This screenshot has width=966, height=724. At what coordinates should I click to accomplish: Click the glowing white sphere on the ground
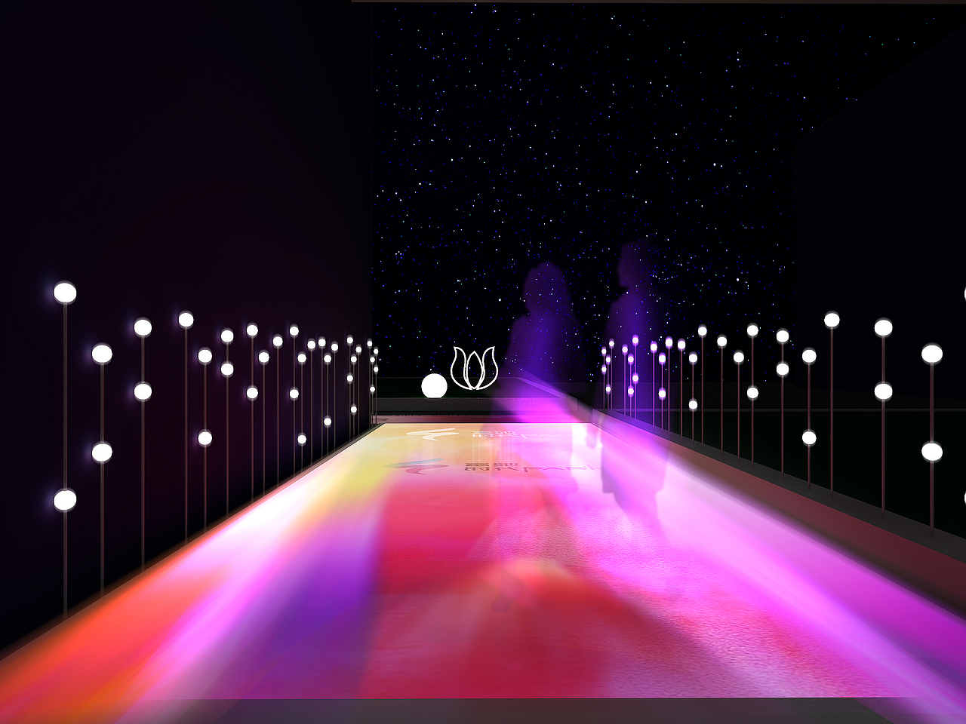[434, 386]
